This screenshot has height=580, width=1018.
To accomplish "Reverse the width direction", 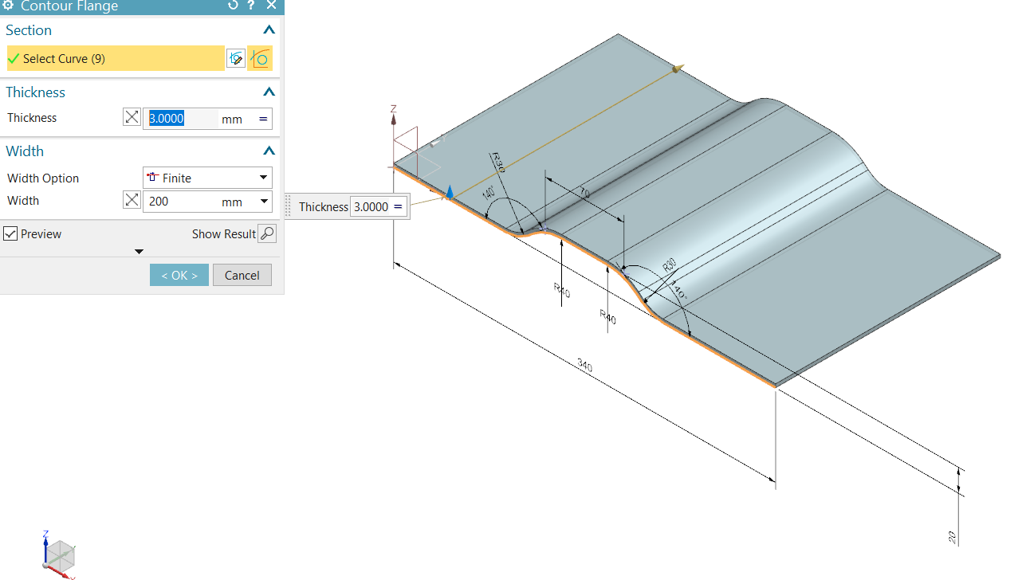I will tap(132, 199).
